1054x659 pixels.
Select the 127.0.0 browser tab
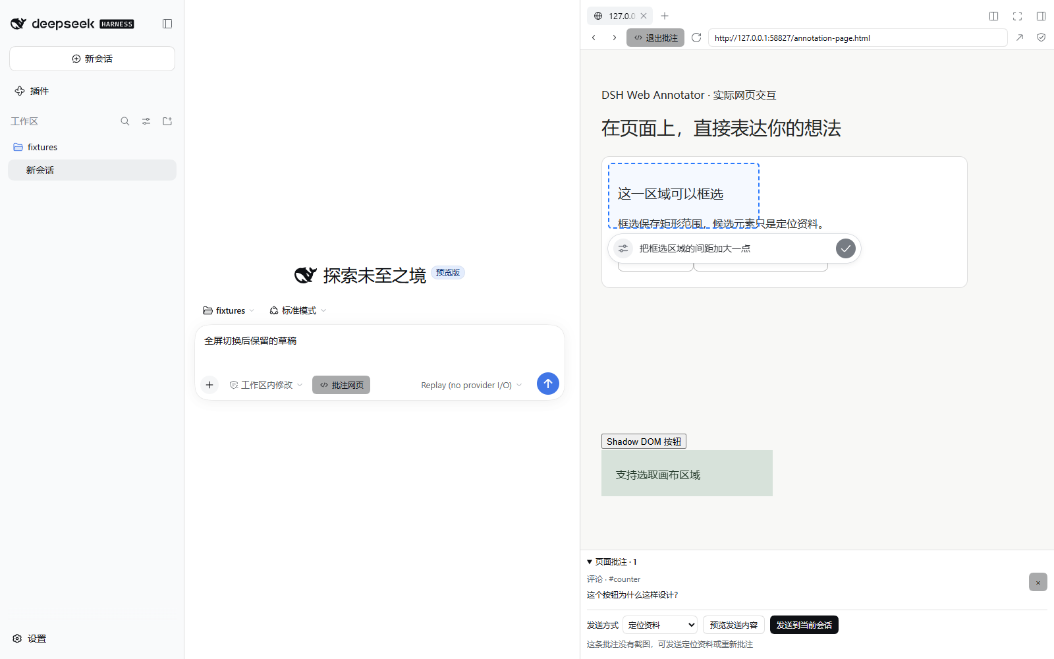(620, 16)
